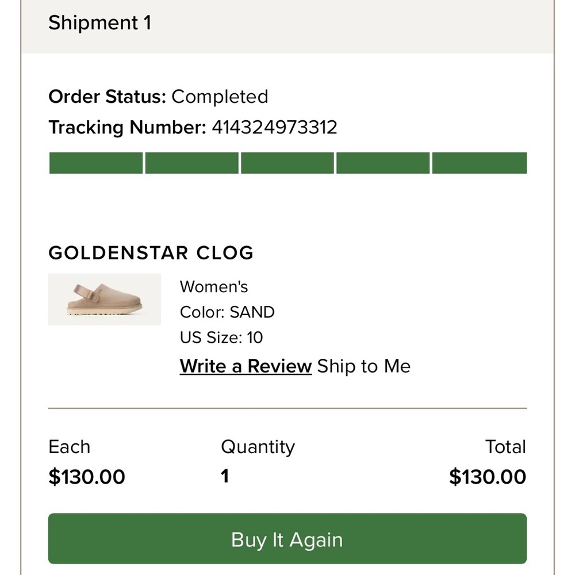Select the Total price $130.00
This screenshot has width=575, height=575.
point(488,477)
